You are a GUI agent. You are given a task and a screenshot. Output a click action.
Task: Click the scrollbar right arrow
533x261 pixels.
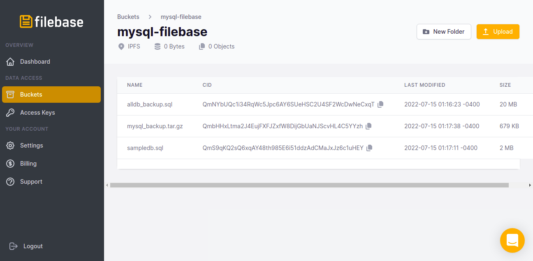tap(530, 185)
